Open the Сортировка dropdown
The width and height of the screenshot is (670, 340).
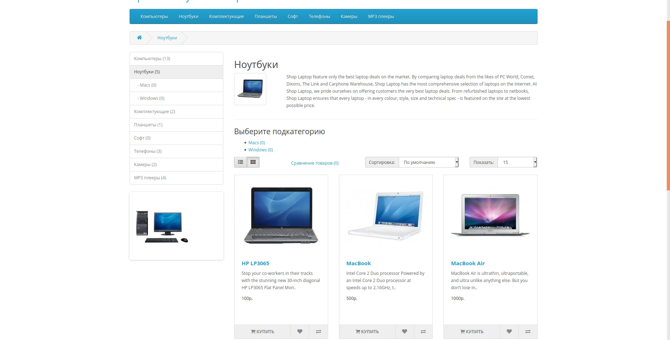(x=429, y=162)
